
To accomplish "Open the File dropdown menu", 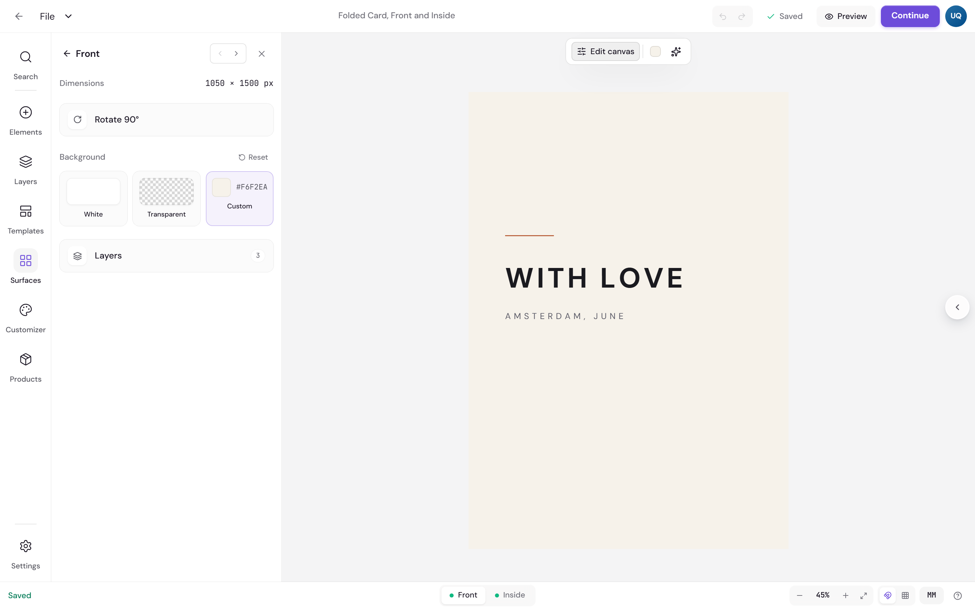I will [x=56, y=16].
